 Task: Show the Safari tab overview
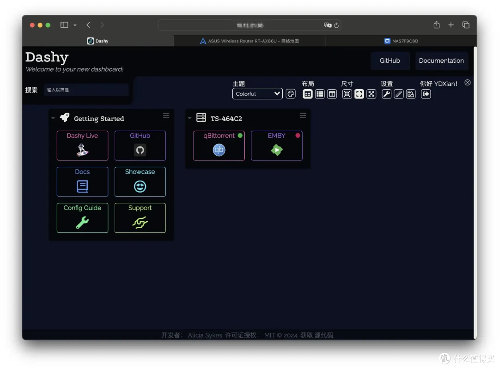point(466,25)
